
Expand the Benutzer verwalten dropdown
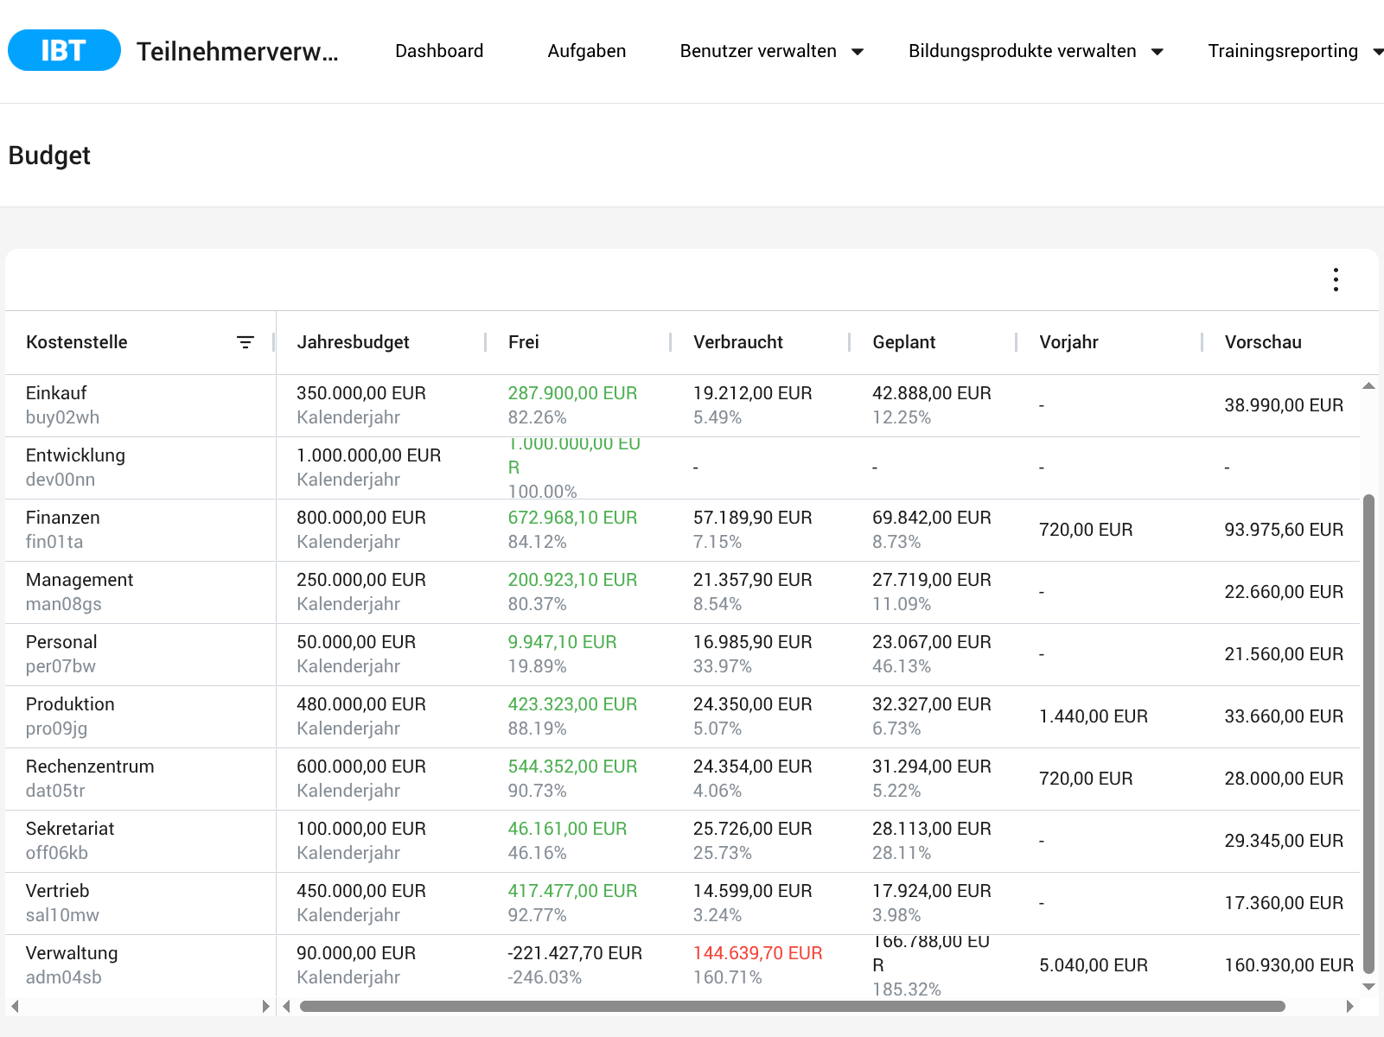pos(858,52)
